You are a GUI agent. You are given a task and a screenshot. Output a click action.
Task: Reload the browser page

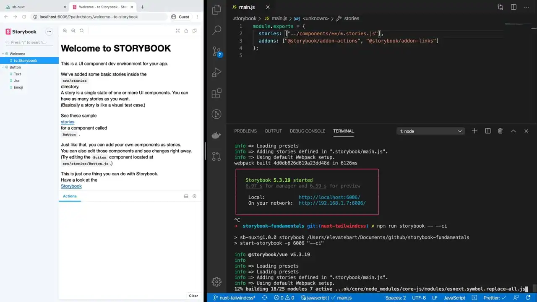pyautogui.click(x=24, y=17)
